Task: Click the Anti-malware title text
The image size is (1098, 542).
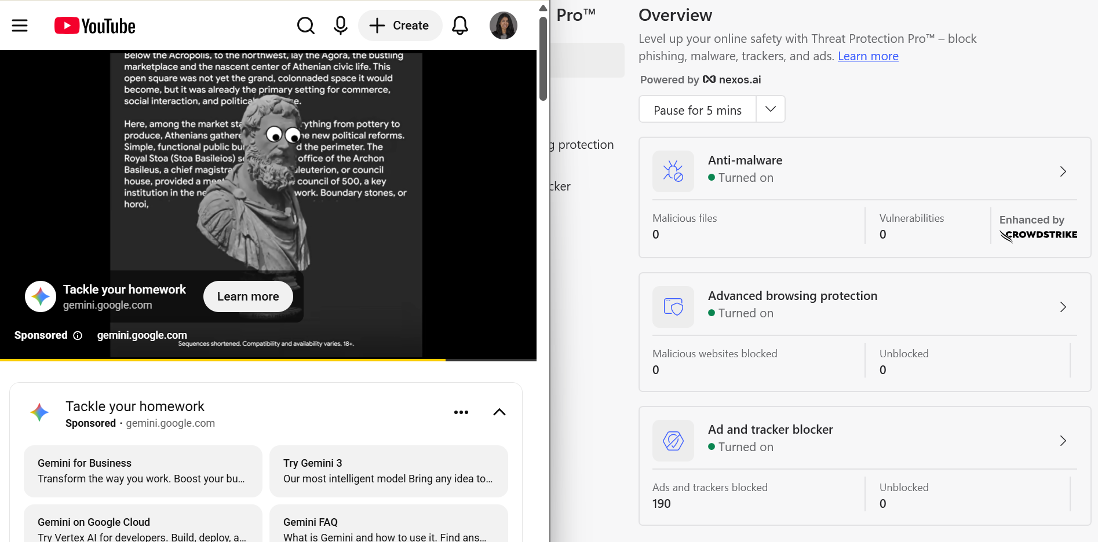Action: coord(745,160)
